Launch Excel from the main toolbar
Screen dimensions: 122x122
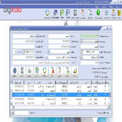[62, 13]
